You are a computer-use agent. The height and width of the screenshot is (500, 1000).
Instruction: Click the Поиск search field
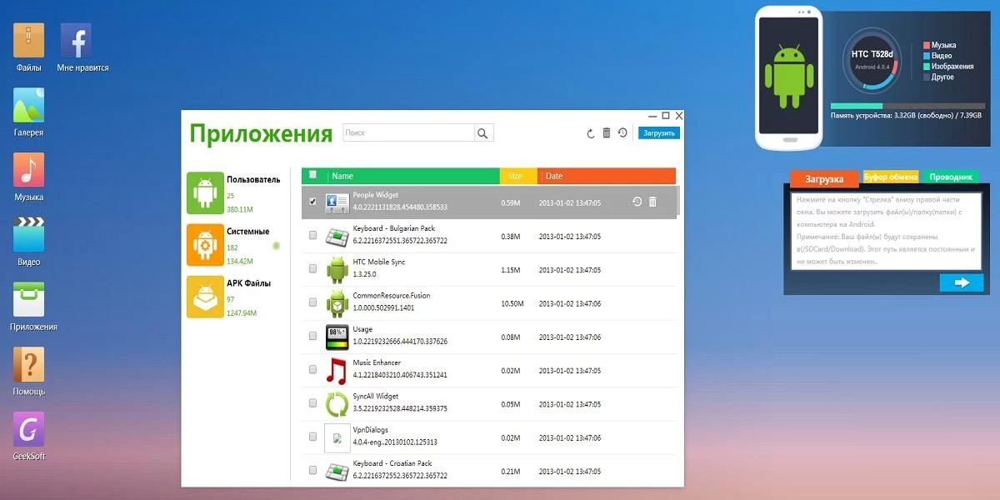point(408,132)
